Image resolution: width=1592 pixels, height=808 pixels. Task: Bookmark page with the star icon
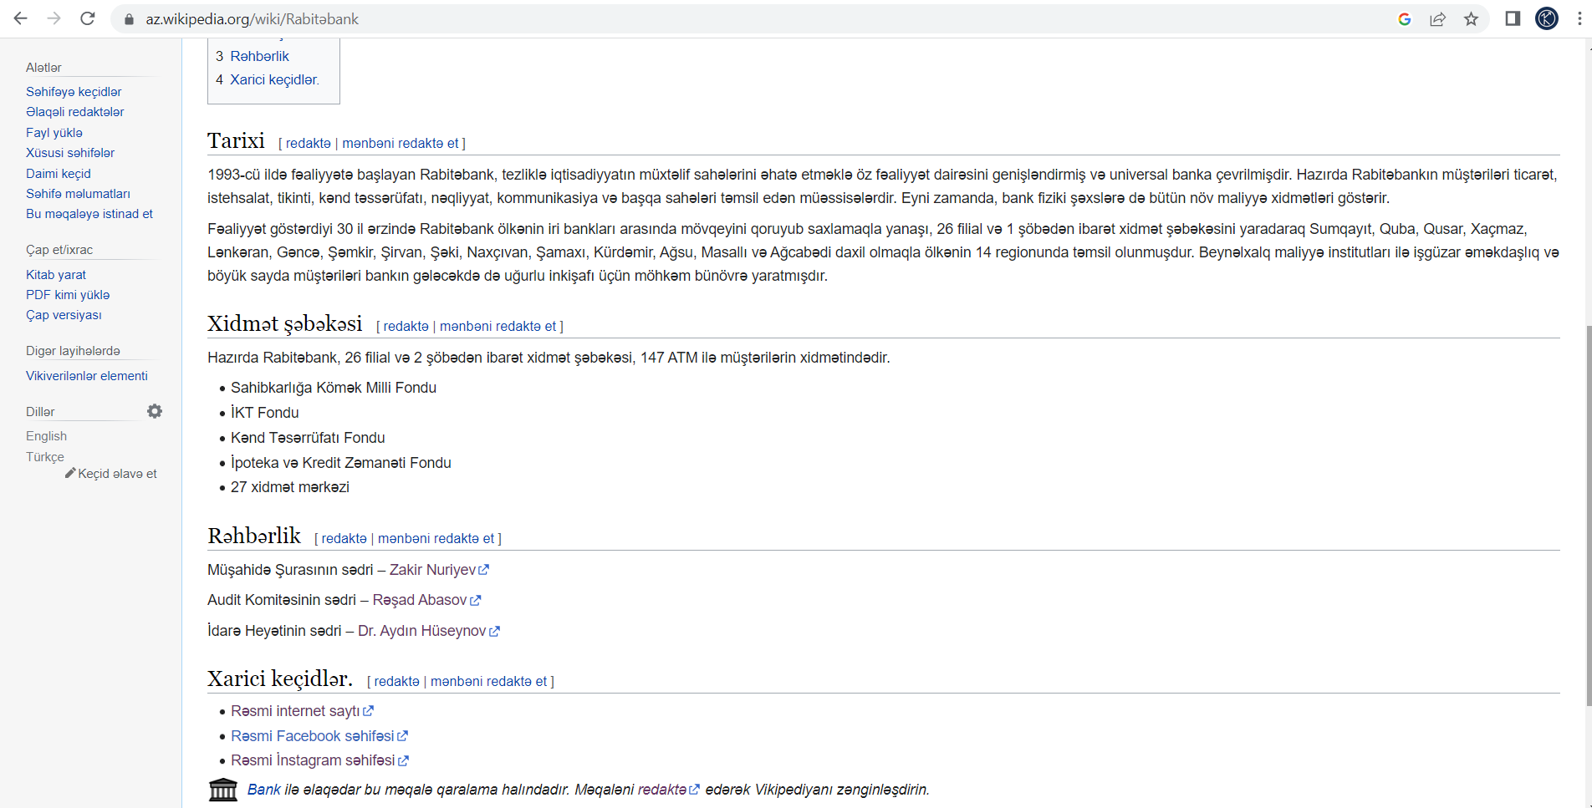coord(1472,19)
